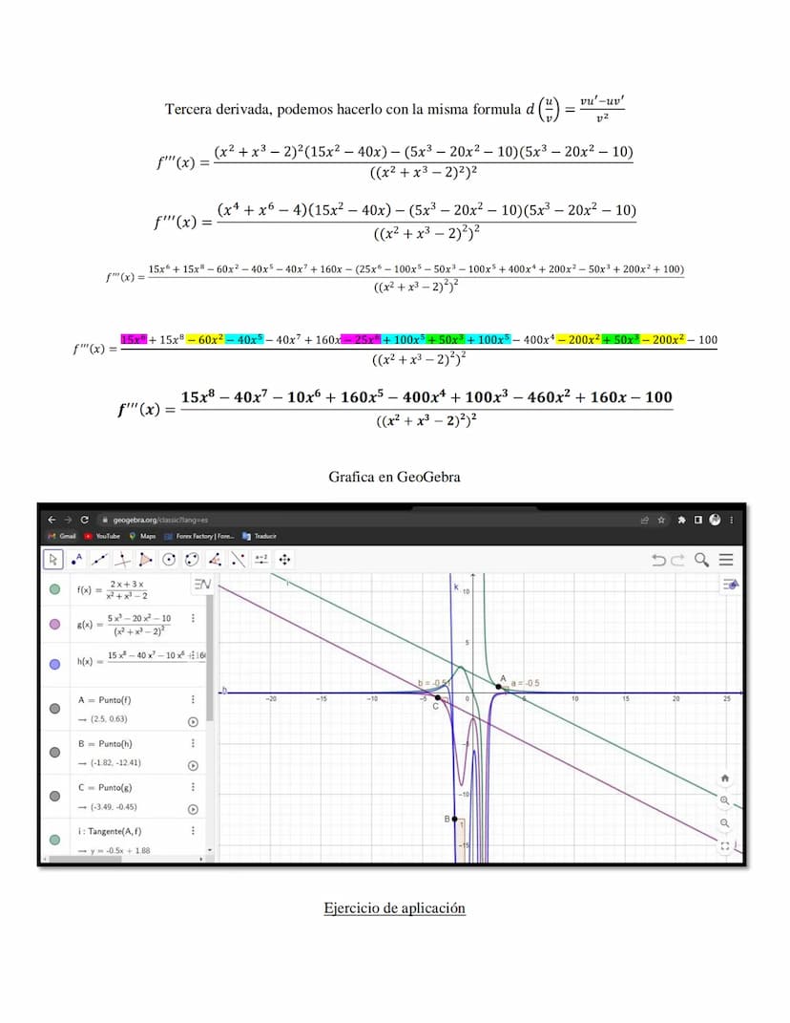Screen dimensions: 790x1023
Task: Open three-dot options for point A
Action: point(193,699)
